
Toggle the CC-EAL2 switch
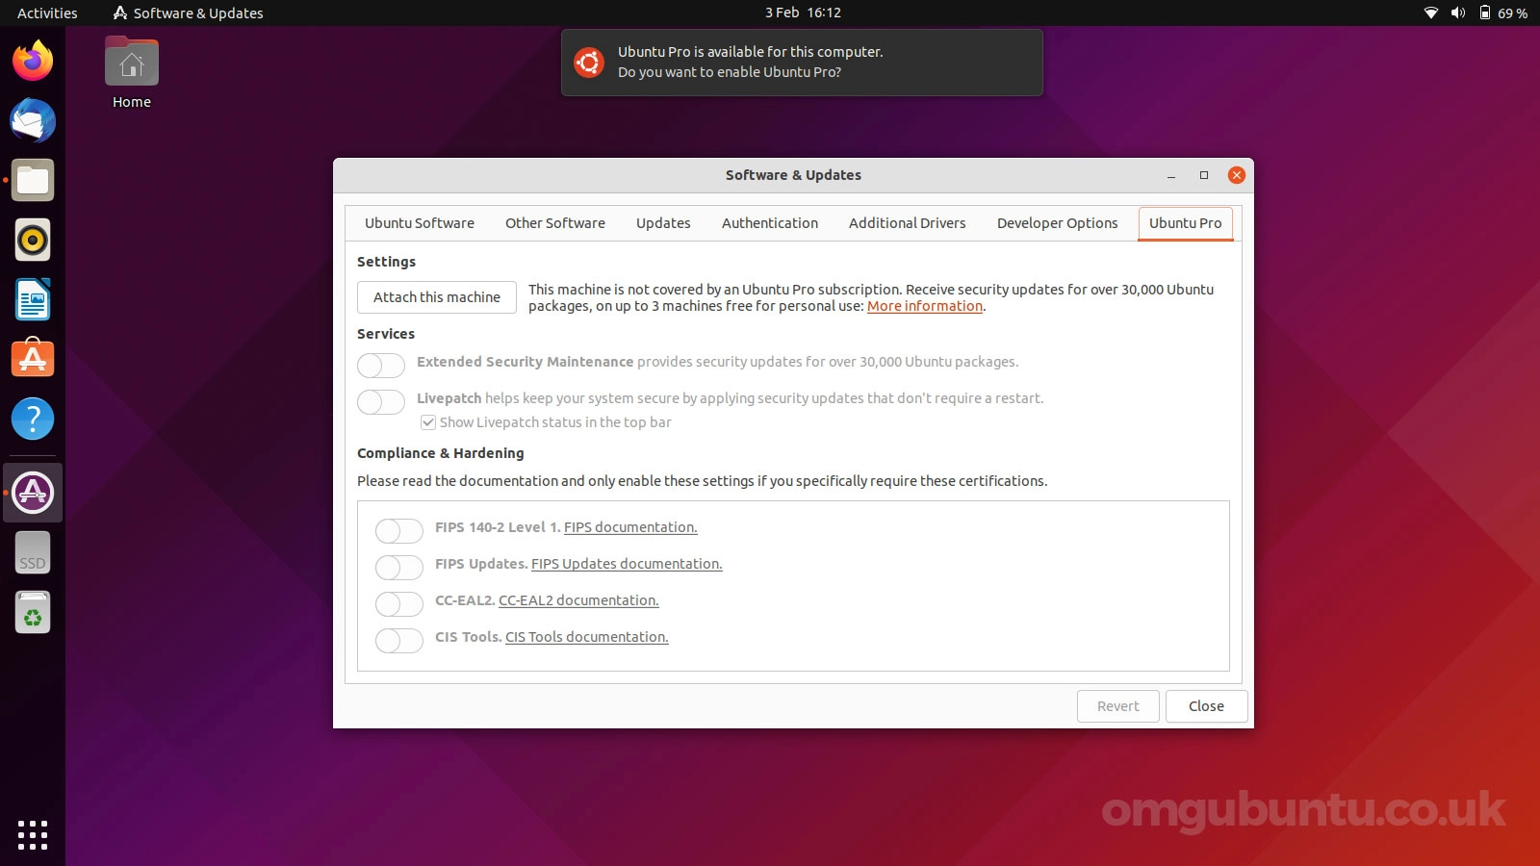pos(399,603)
